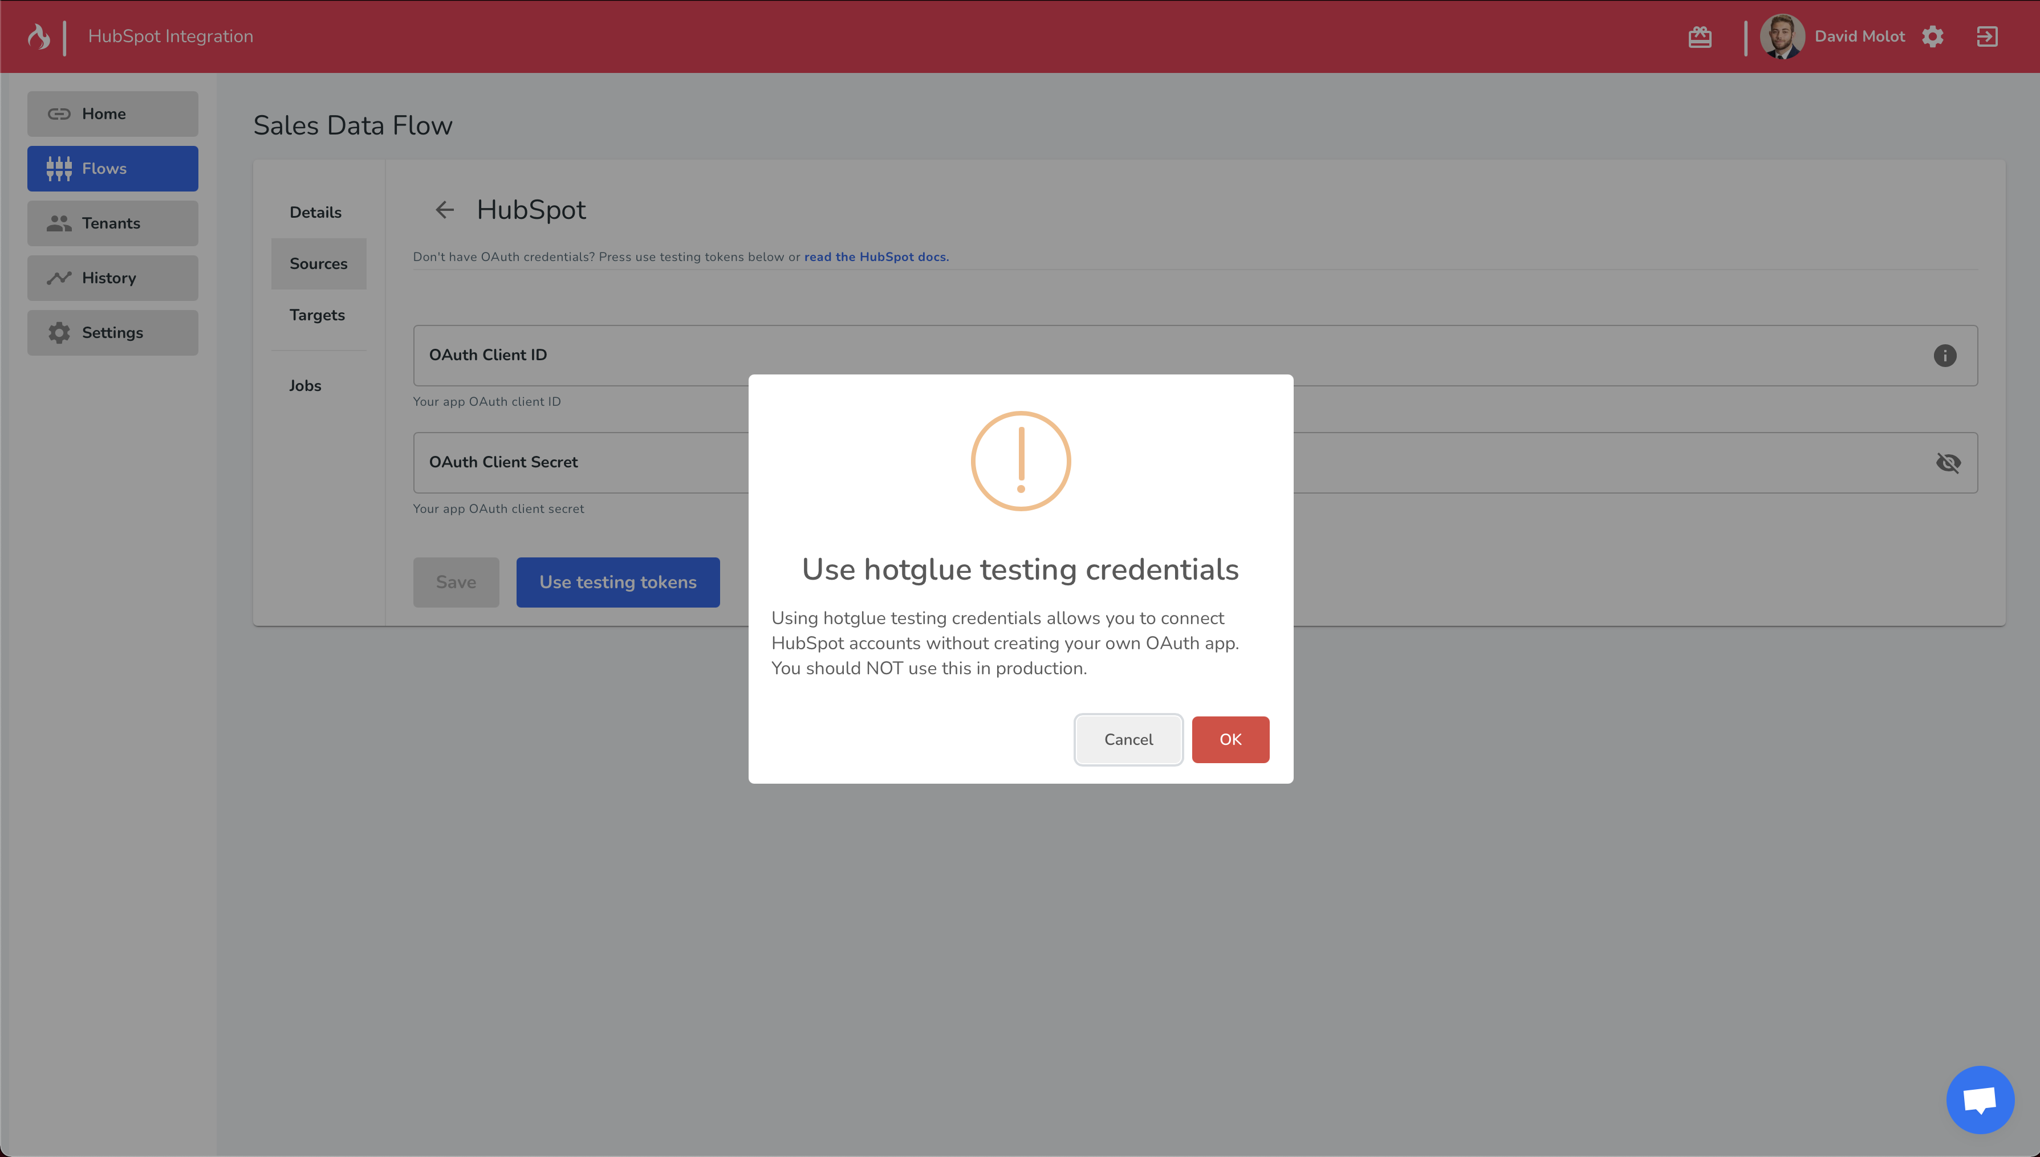Open the read the HubSpot docs link
Screen dimensions: 2040x1157
[x=876, y=256]
